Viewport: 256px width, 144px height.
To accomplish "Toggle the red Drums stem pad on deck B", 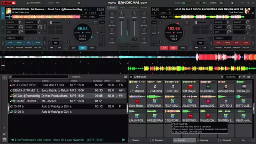I will point(246,43).
